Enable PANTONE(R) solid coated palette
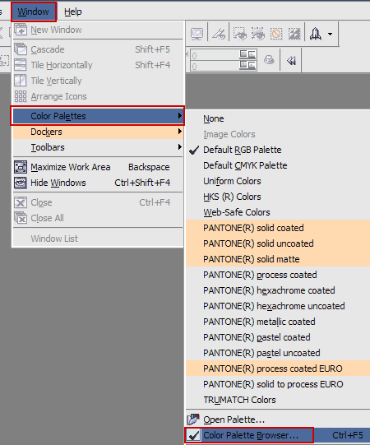 coord(278,228)
